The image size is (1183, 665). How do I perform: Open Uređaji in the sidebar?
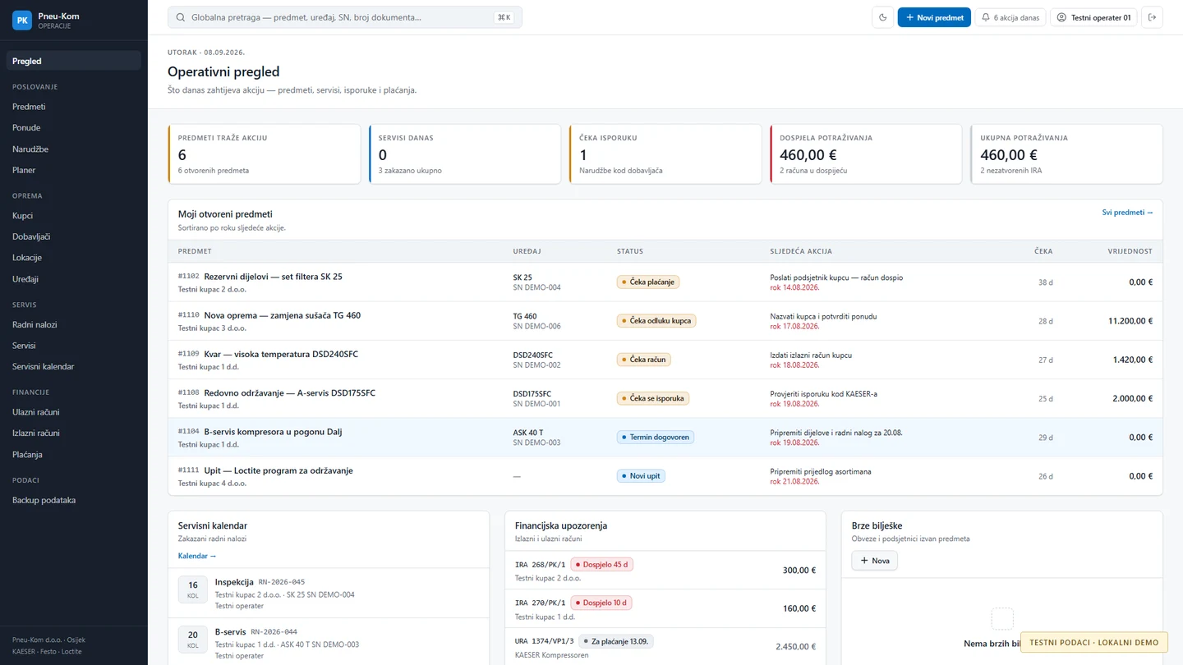tap(74, 279)
